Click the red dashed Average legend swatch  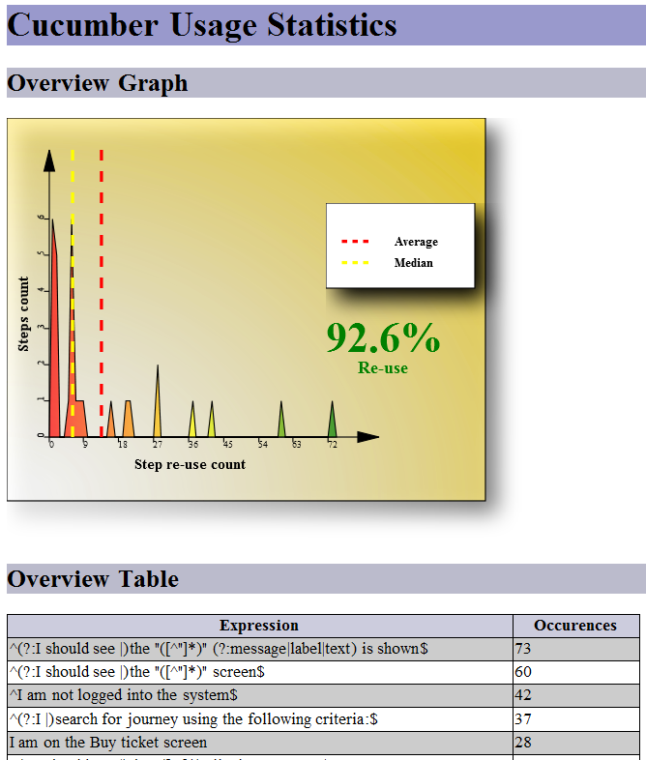[x=355, y=241]
